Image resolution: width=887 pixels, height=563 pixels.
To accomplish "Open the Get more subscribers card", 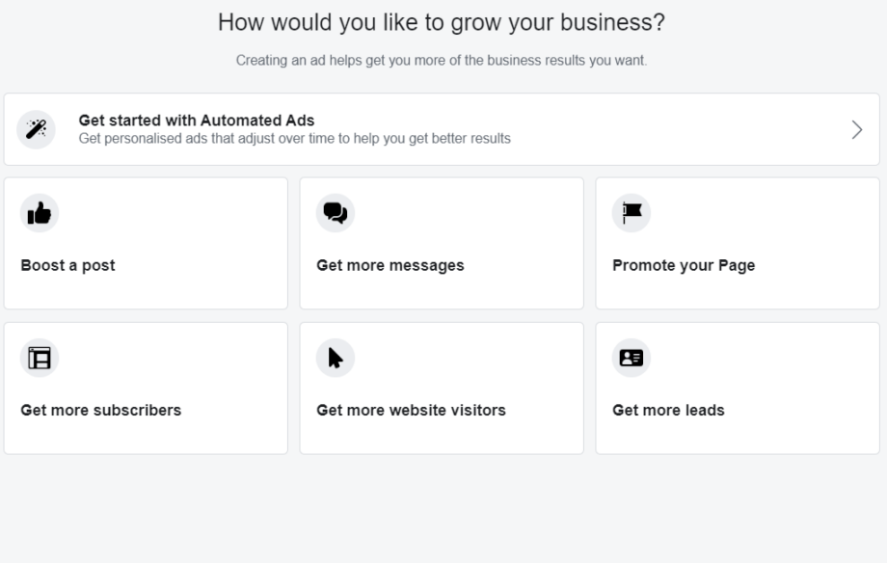I will pos(146,387).
